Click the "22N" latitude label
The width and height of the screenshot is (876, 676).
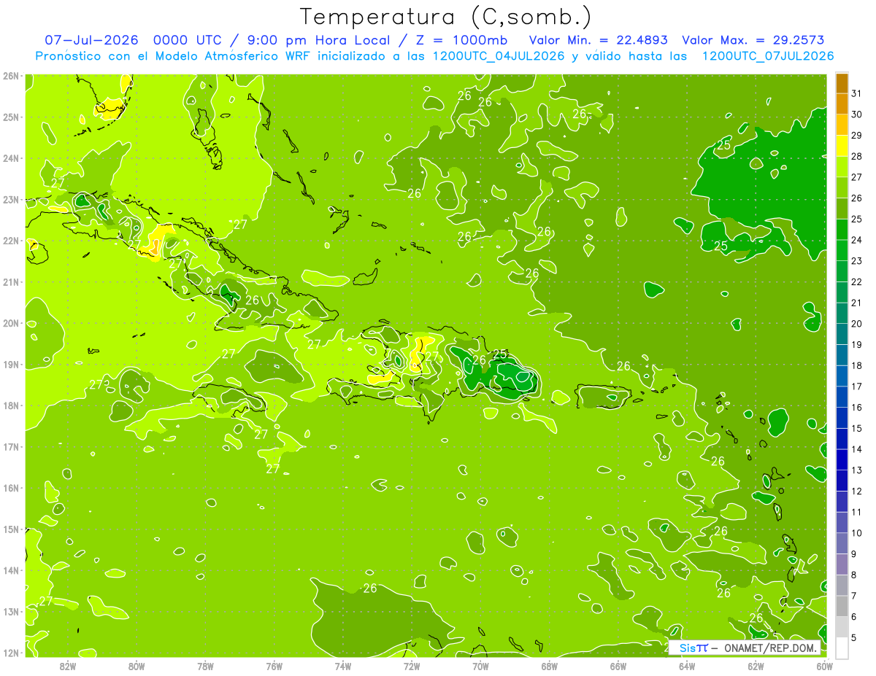pyautogui.click(x=11, y=241)
